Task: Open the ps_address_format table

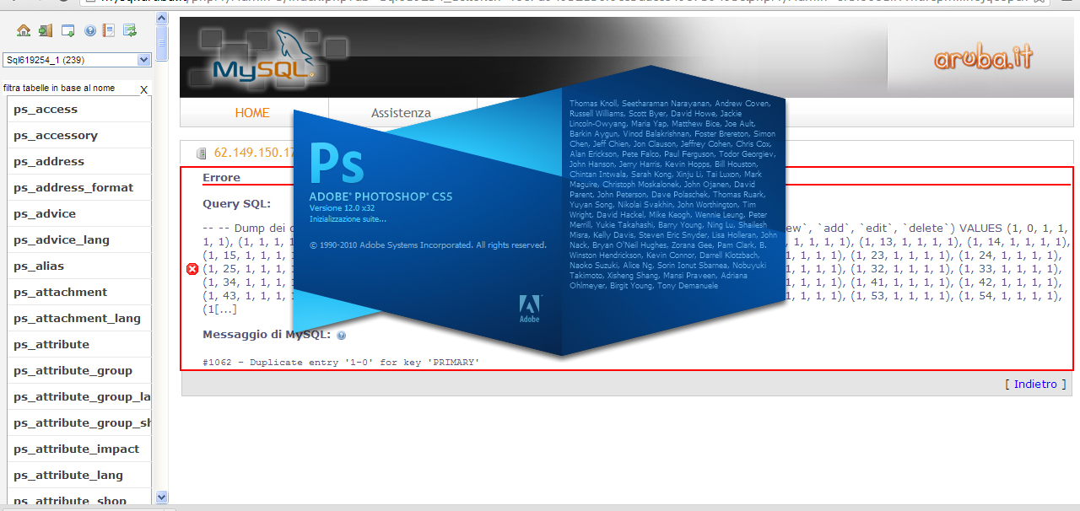Action: click(x=73, y=188)
